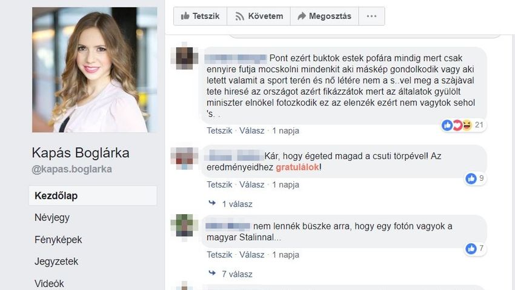This screenshot has height=290, width=515.
Task: Like the comment about csuti törpével
Action: 219,185
